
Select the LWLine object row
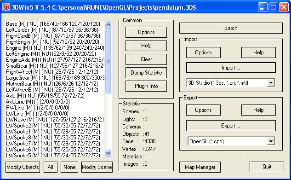coord(55,114)
